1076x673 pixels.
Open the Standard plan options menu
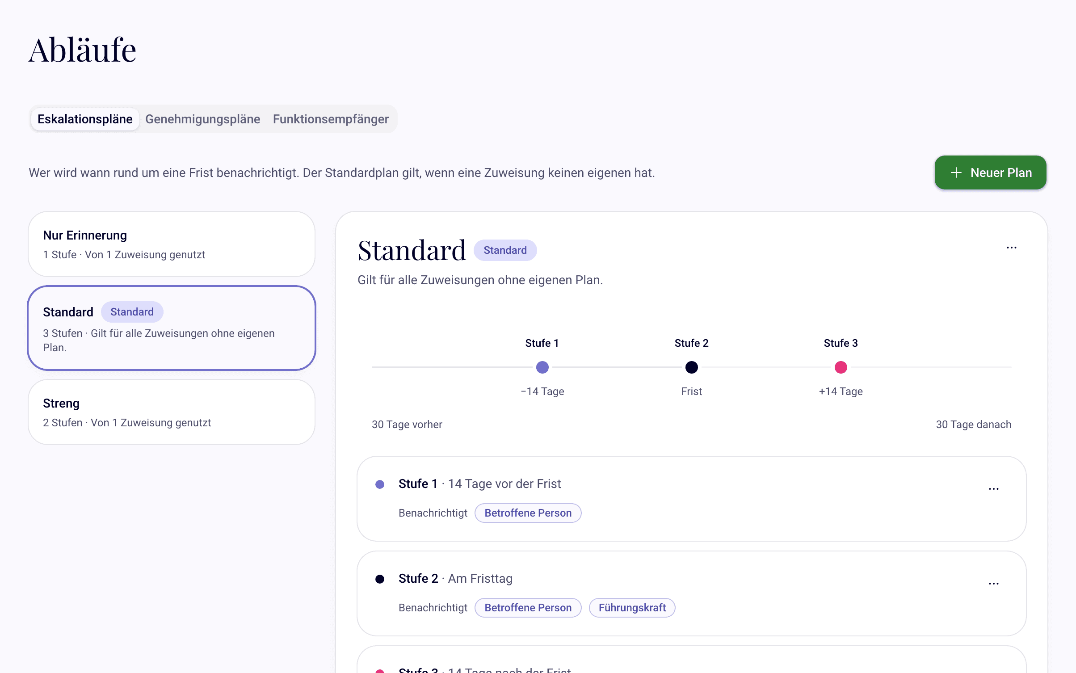point(1012,248)
